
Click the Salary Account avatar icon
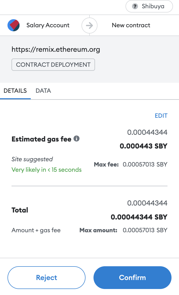click(13, 25)
